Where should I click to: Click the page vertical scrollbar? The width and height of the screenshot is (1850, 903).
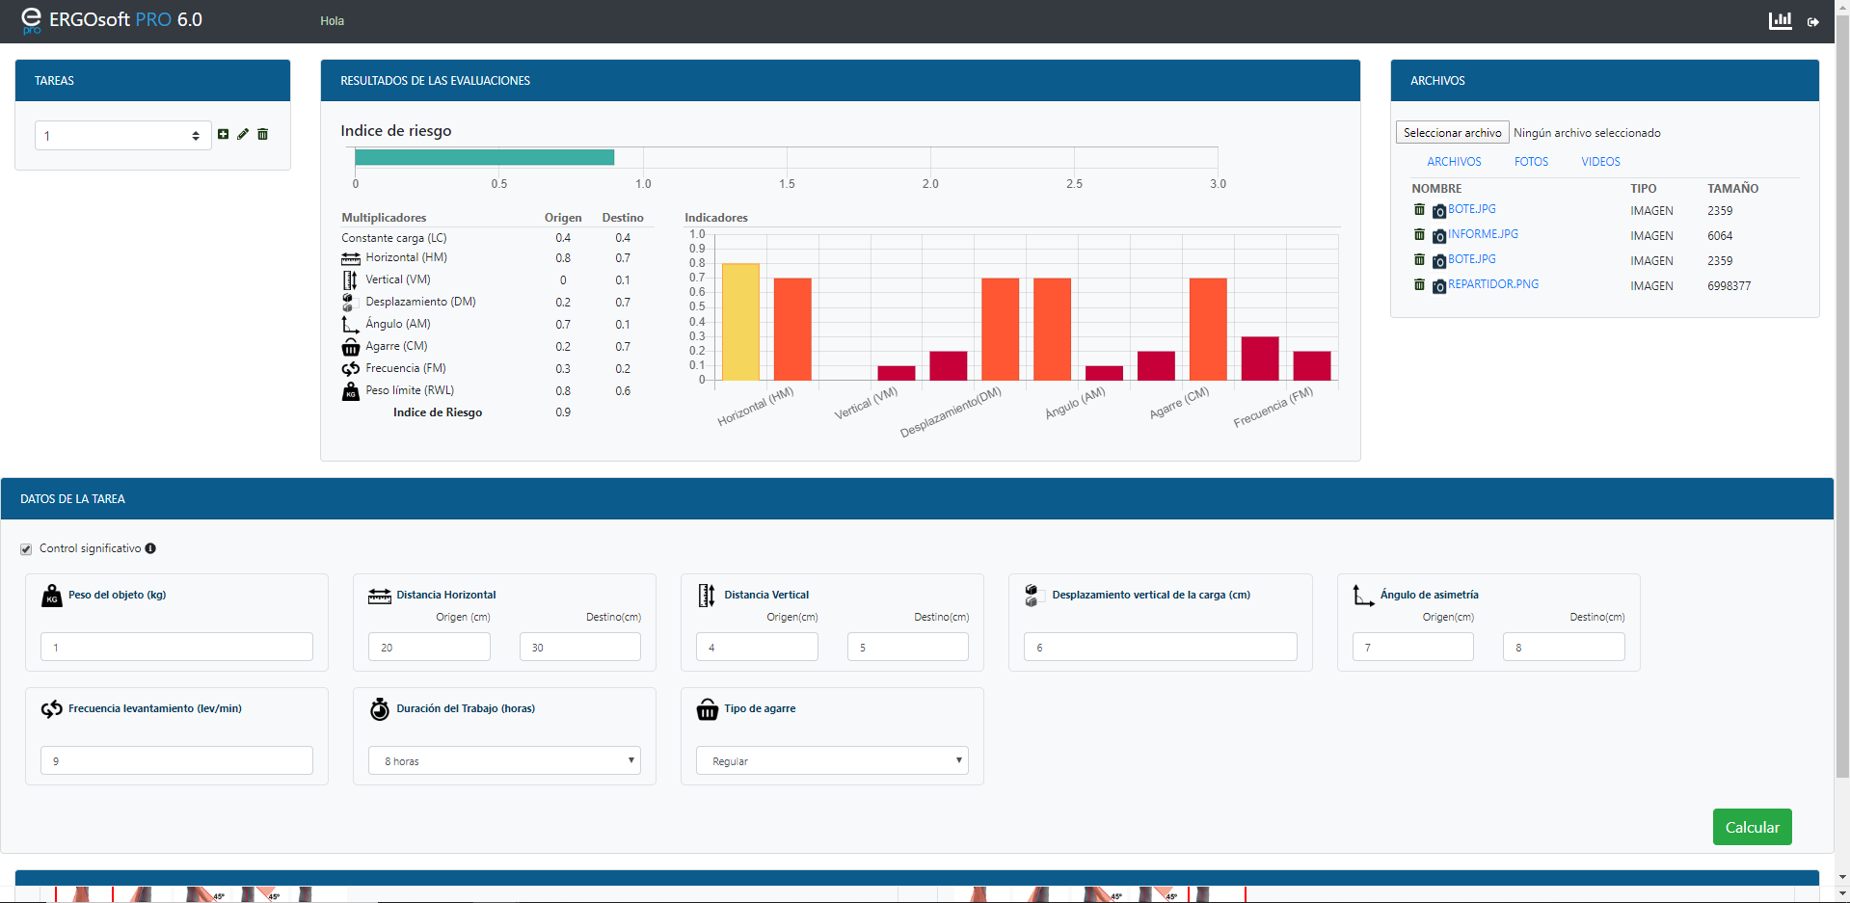(x=1842, y=395)
